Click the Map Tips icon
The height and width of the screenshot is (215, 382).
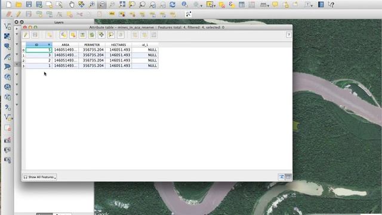click(x=275, y=4)
